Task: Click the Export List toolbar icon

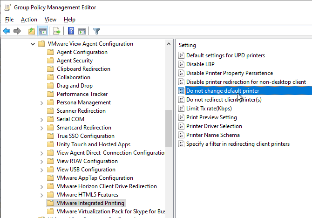Action: (57, 31)
